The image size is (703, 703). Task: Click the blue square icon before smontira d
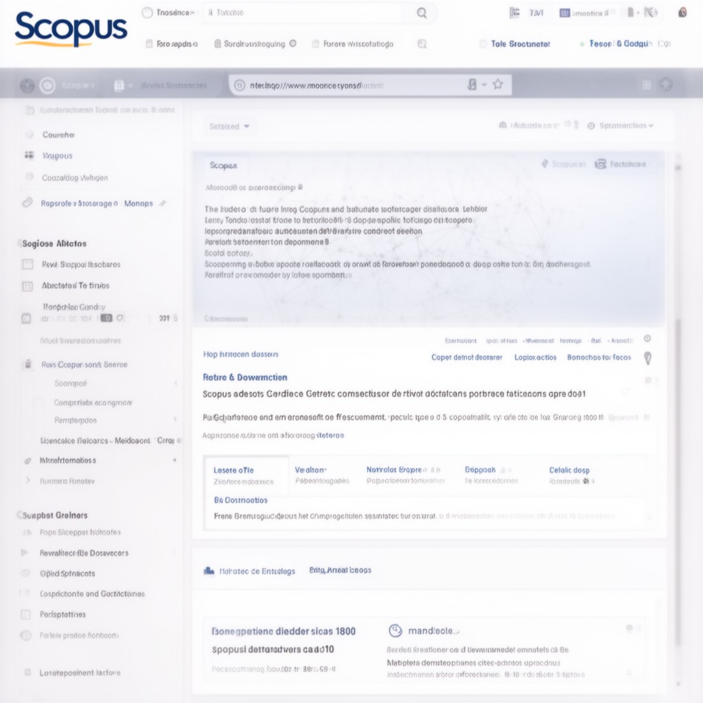tap(564, 13)
